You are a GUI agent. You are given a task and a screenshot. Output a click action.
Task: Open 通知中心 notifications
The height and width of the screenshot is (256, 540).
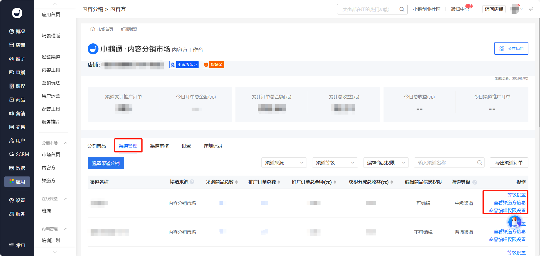point(460,9)
